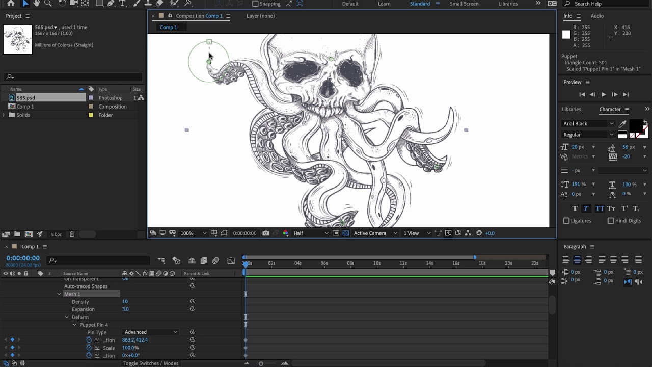Go to the Home screen icon

11,4
